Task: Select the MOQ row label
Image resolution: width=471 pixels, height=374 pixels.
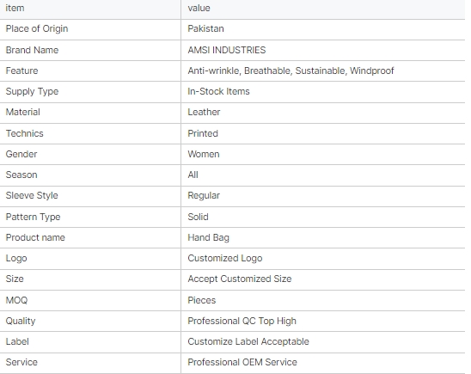Action: click(17, 300)
